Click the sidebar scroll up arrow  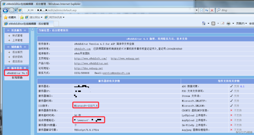tap(32, 29)
